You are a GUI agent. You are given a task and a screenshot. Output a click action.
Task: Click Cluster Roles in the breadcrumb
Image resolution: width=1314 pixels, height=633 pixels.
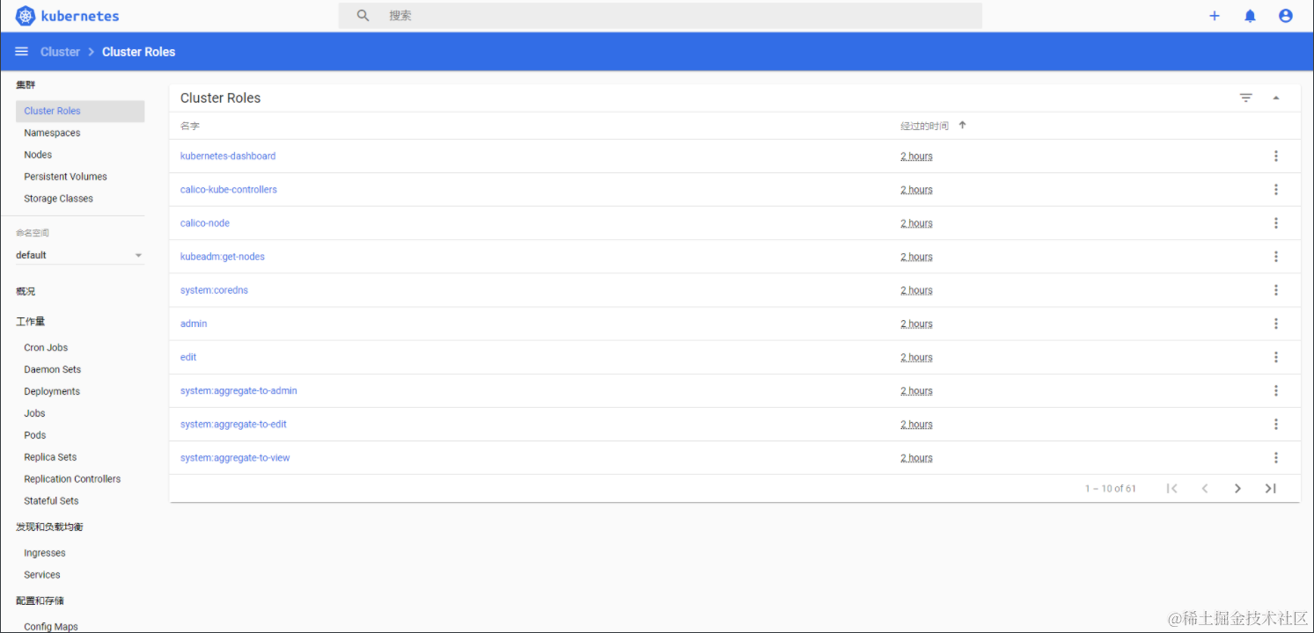point(138,52)
